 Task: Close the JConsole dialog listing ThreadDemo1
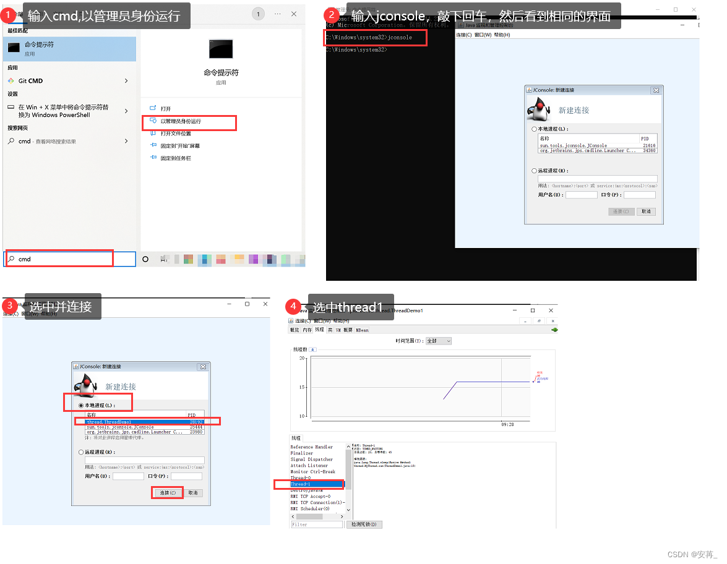point(203,367)
